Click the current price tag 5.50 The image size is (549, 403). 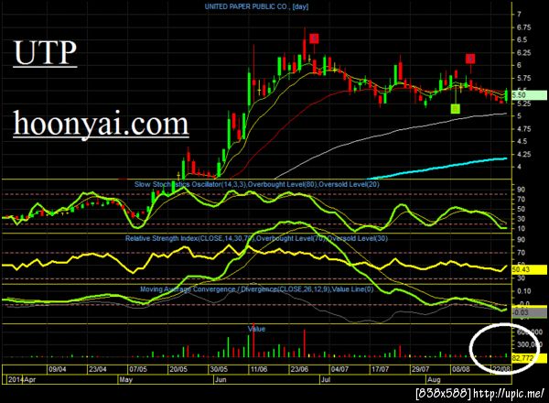tap(529, 95)
